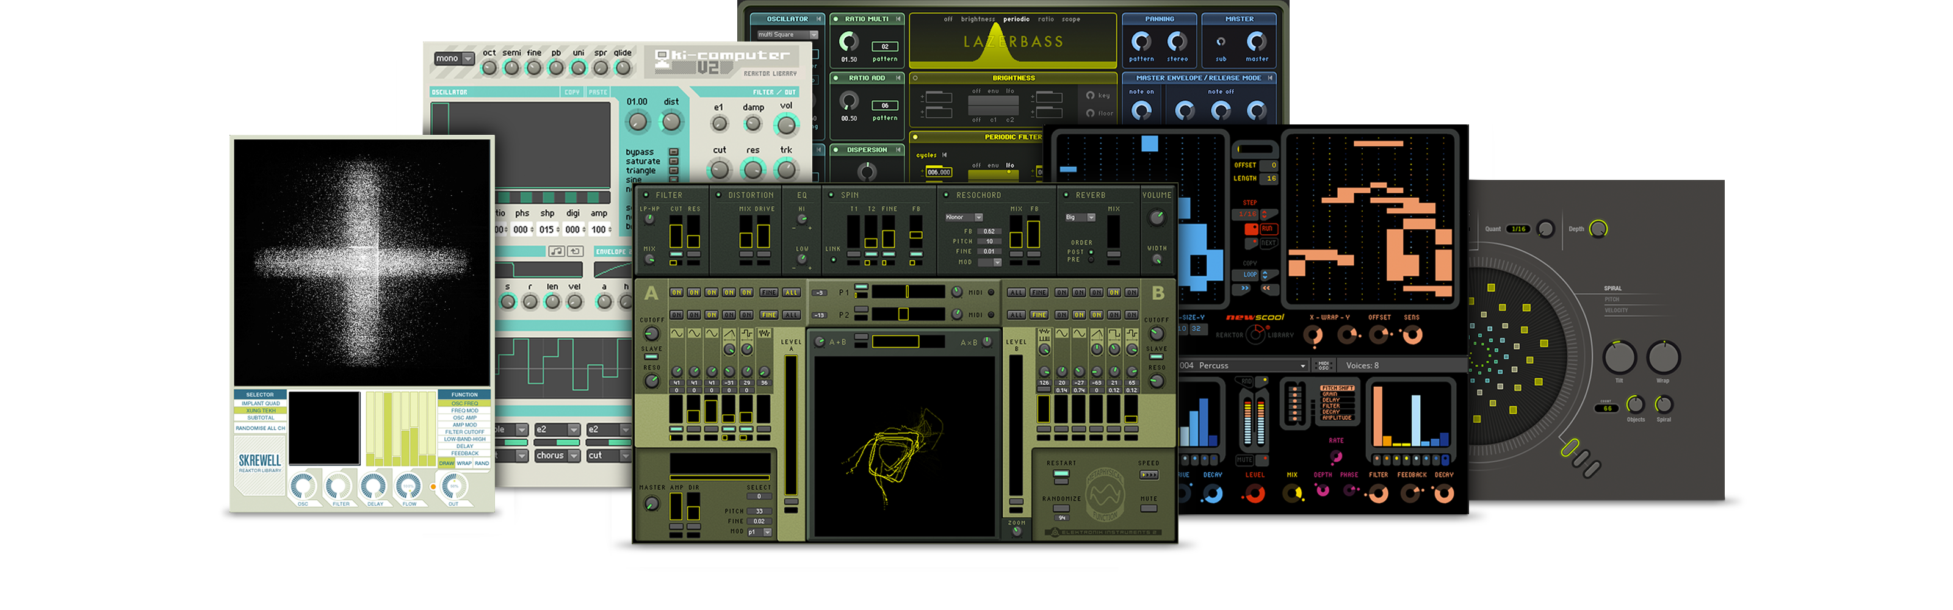This screenshot has width=1953, height=610.
Task: Click the music note icon in Oki-computer
Action: point(557,251)
